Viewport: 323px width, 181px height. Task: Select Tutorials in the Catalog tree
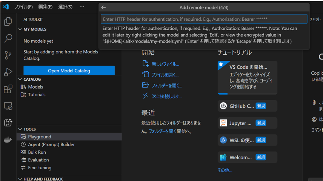pos(69,95)
